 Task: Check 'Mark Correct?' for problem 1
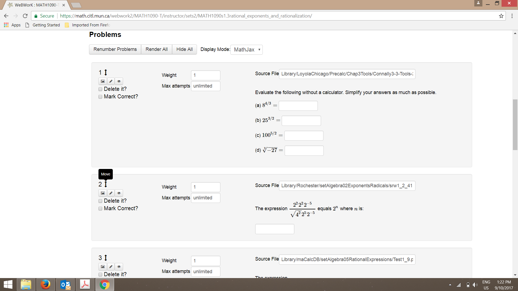[100, 97]
